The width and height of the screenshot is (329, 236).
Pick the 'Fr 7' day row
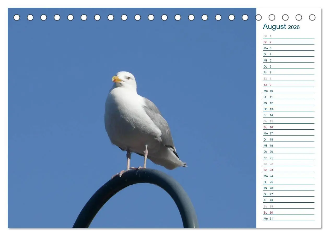pos(289,72)
